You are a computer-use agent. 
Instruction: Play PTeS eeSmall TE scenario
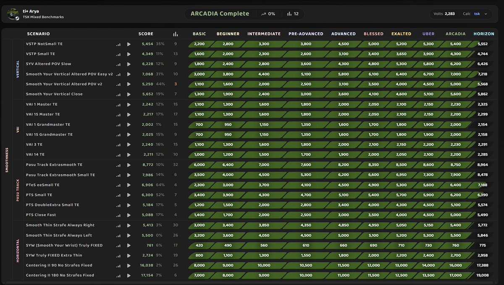point(129,185)
